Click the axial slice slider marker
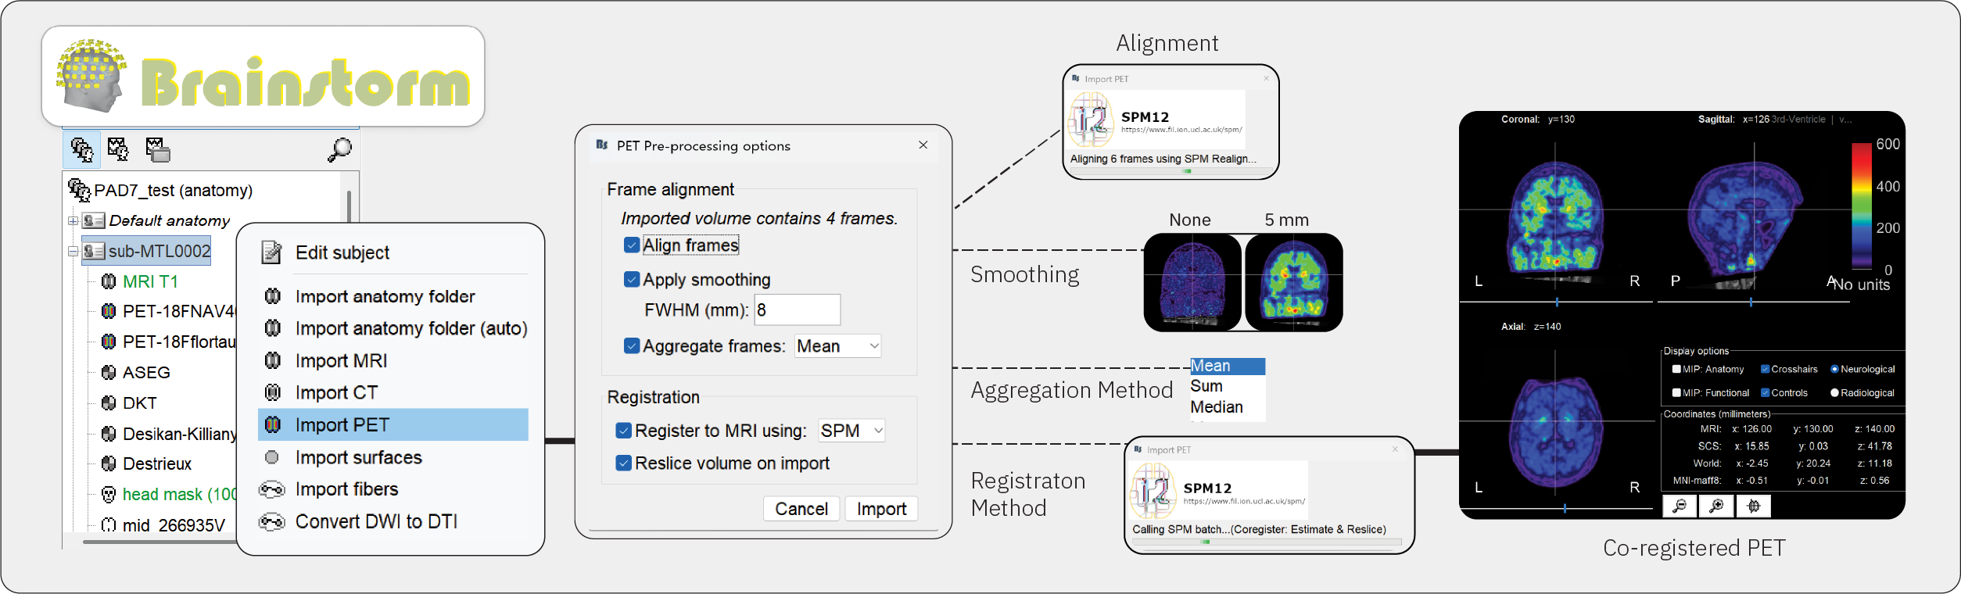This screenshot has height=594, width=1961. click(1565, 509)
